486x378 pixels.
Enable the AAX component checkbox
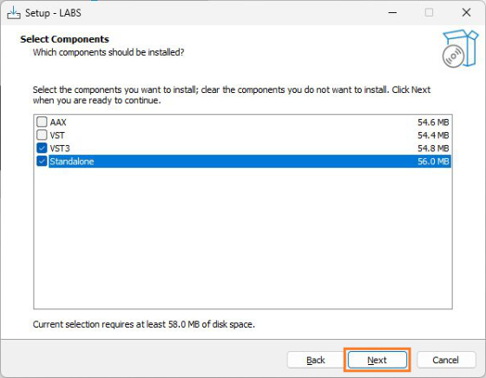tap(42, 122)
